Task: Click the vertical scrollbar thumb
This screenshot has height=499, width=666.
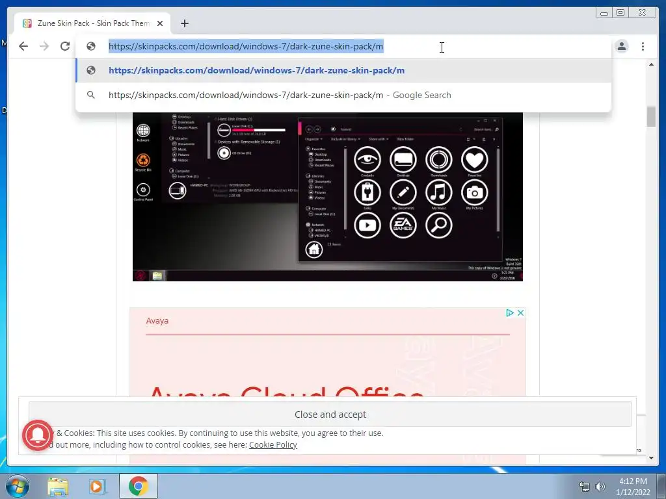Action: point(651,117)
